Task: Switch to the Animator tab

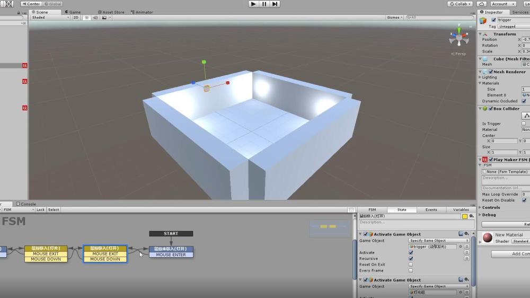Action: pos(142,12)
